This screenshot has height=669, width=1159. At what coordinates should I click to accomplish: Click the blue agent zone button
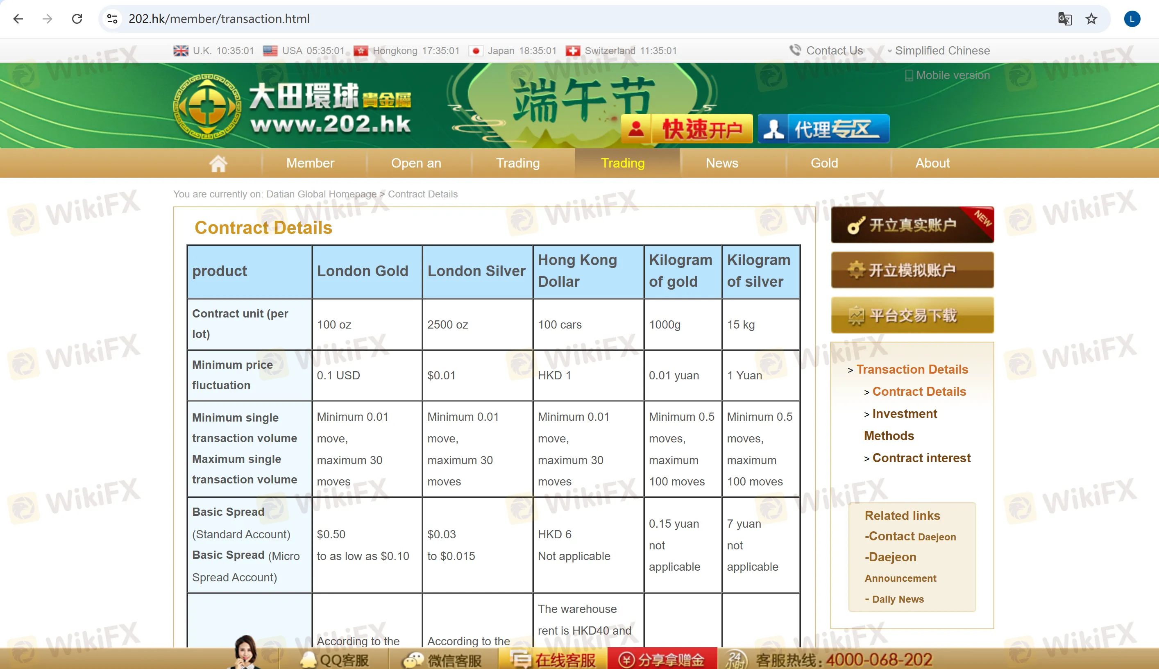pyautogui.click(x=823, y=129)
